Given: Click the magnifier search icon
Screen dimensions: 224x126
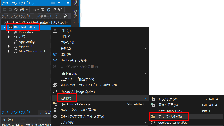Looking at the screenshot, I should coord(65,16).
